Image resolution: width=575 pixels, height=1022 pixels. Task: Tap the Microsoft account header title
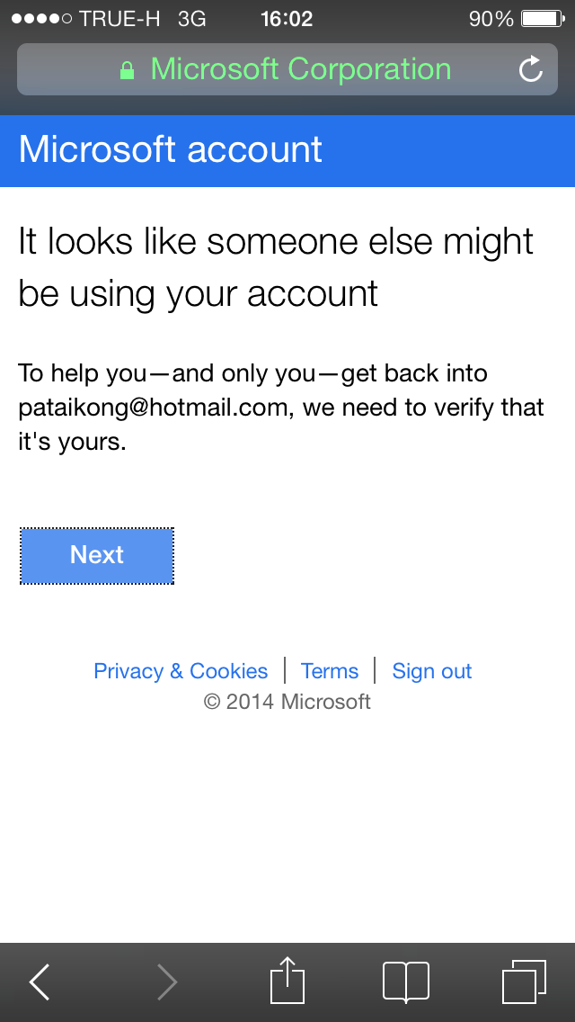tap(171, 149)
